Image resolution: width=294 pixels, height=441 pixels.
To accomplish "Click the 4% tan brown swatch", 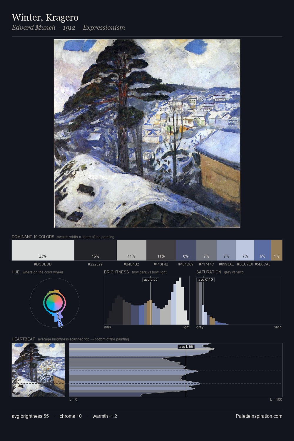I will click(x=277, y=250).
